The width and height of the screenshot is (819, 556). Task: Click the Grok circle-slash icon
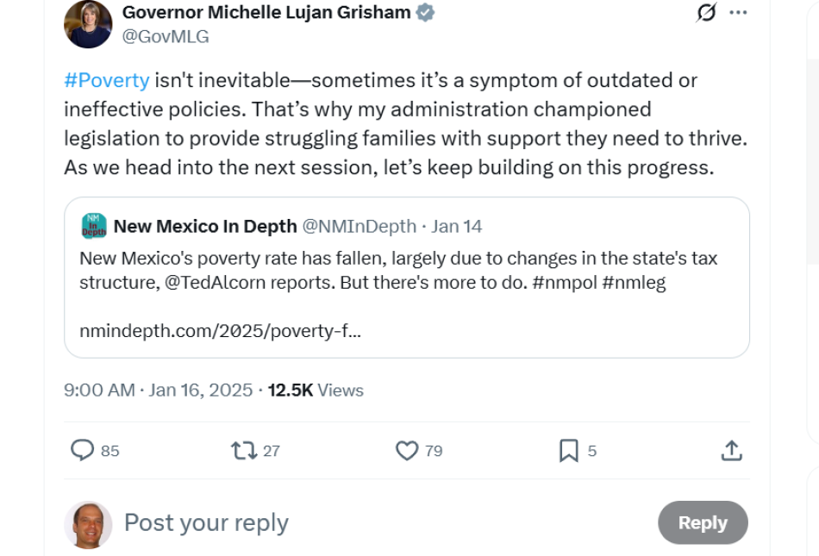706,13
